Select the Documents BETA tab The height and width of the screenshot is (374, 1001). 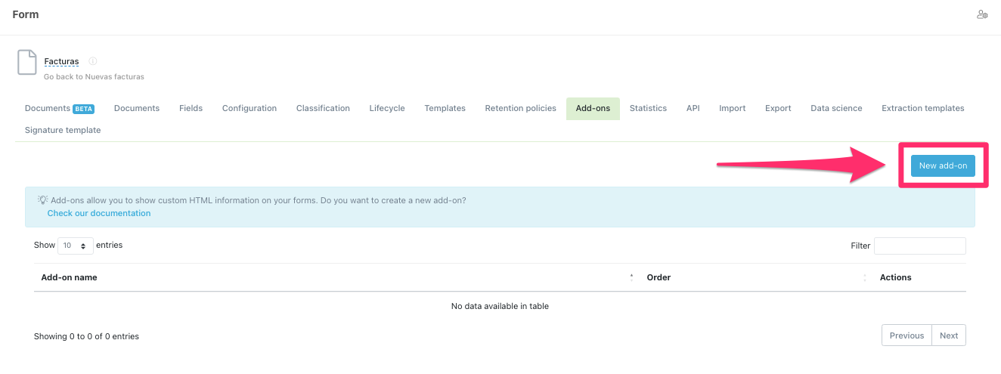[x=59, y=108]
